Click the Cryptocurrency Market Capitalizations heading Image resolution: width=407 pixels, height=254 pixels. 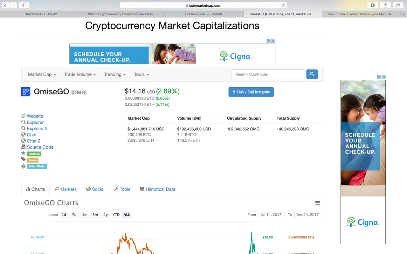[x=172, y=26]
